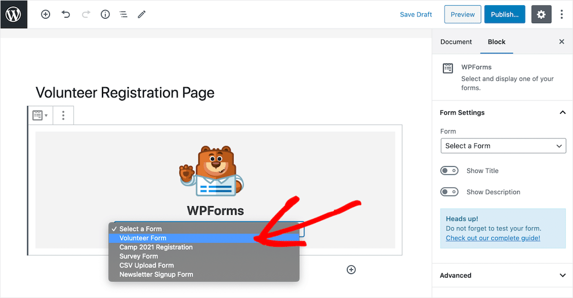The width and height of the screenshot is (573, 298).
Task: Undo the last change
Action: click(66, 14)
